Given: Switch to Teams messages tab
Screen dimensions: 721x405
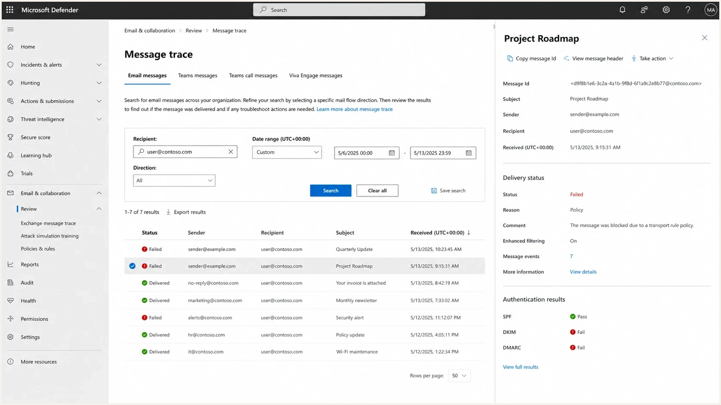Looking at the screenshot, I should pyautogui.click(x=197, y=75).
